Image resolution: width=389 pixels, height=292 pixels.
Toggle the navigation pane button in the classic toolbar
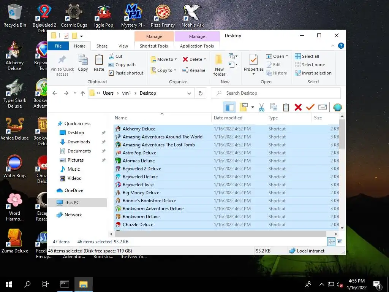click(x=229, y=107)
